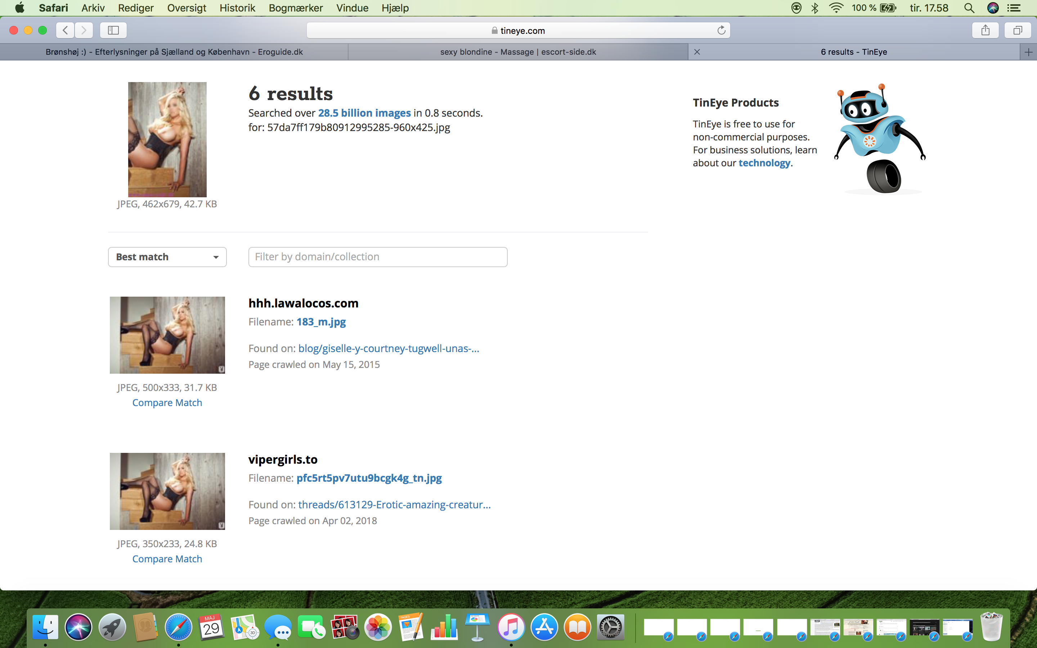
Task: Open Messages in the Dock
Action: [x=278, y=627]
